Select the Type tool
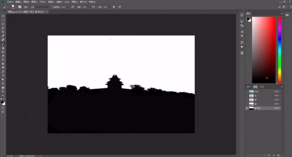The height and width of the screenshot is (157, 292). 3,76
